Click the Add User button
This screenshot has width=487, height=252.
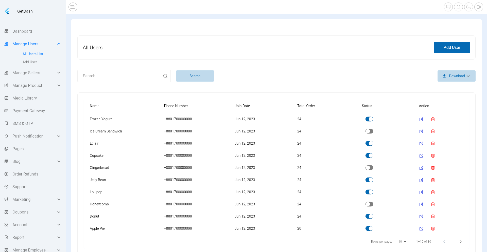[452, 47]
